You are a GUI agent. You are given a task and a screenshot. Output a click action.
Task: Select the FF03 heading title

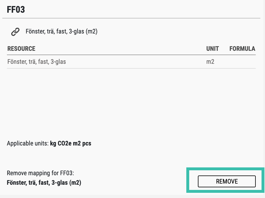coord(16,10)
